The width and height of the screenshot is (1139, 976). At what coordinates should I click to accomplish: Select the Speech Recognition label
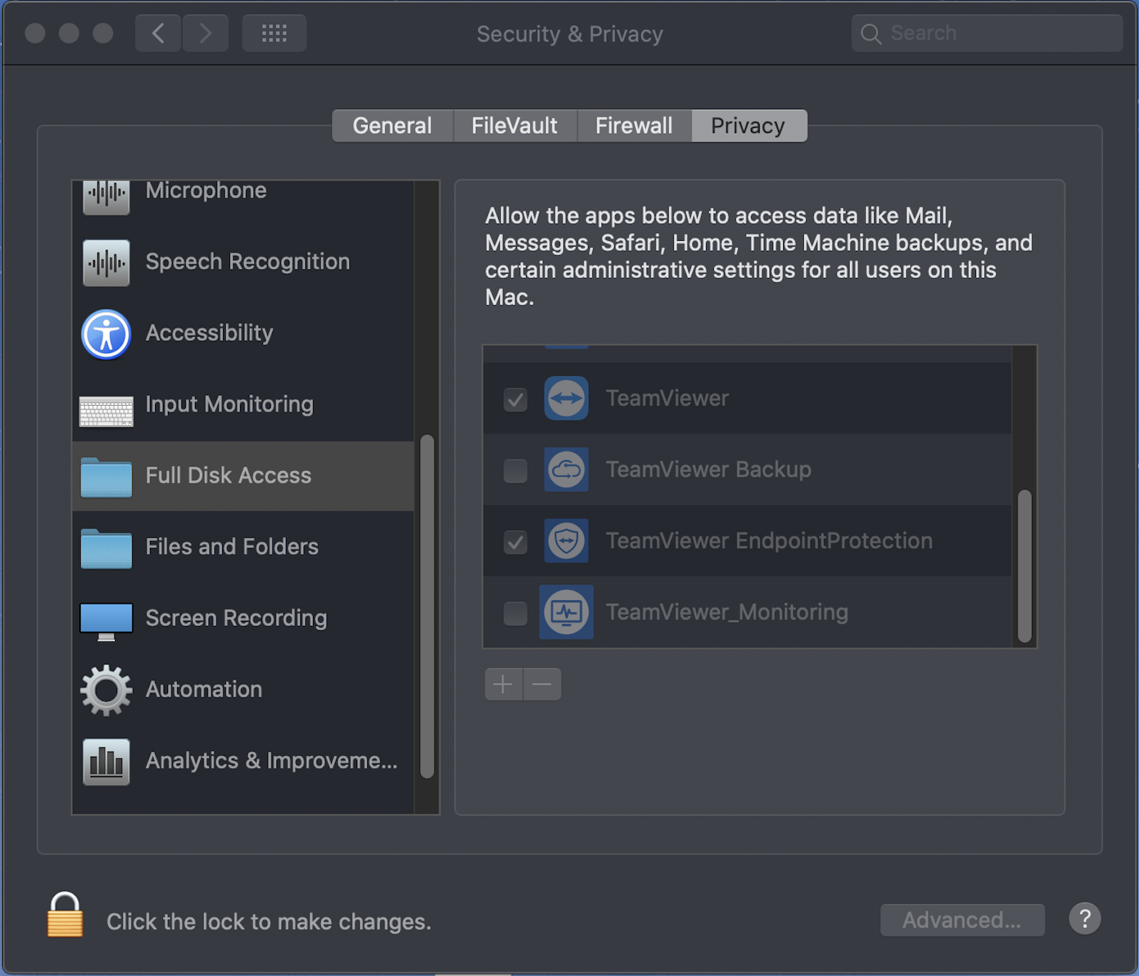(x=248, y=262)
